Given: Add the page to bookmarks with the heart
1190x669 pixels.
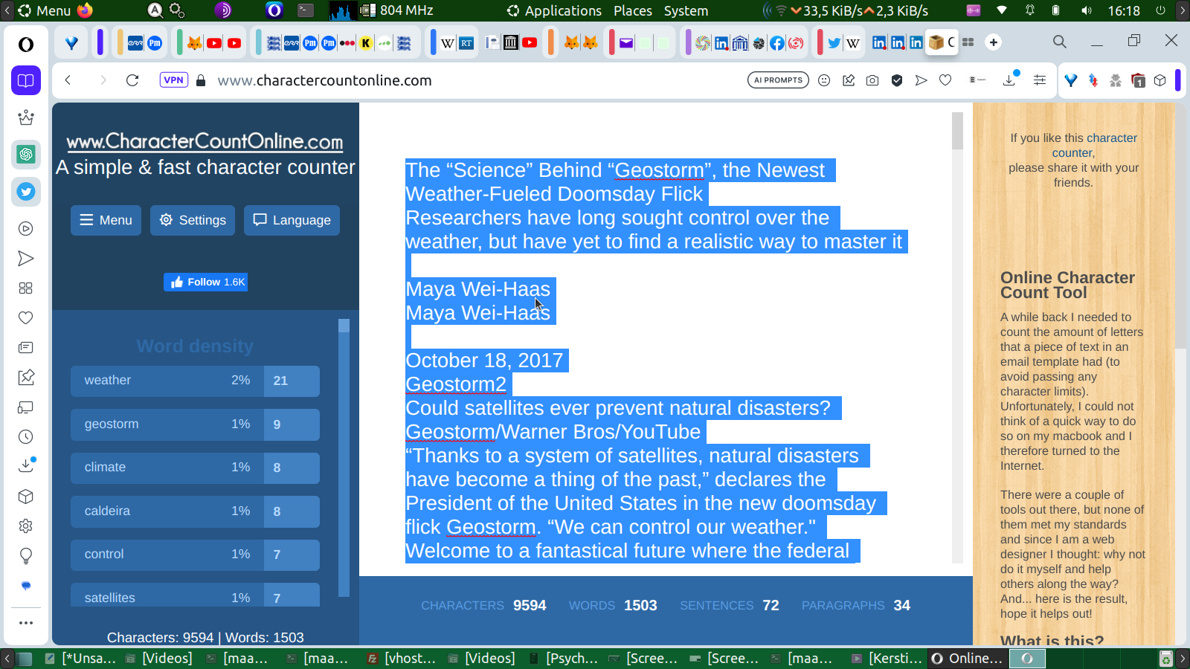Looking at the screenshot, I should 945,80.
